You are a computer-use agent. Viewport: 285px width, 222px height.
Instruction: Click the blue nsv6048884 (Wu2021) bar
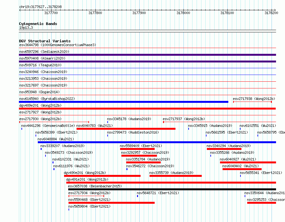pyautogui.click(x=157, y=142)
